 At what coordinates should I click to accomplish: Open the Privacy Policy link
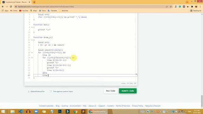coord(137,106)
